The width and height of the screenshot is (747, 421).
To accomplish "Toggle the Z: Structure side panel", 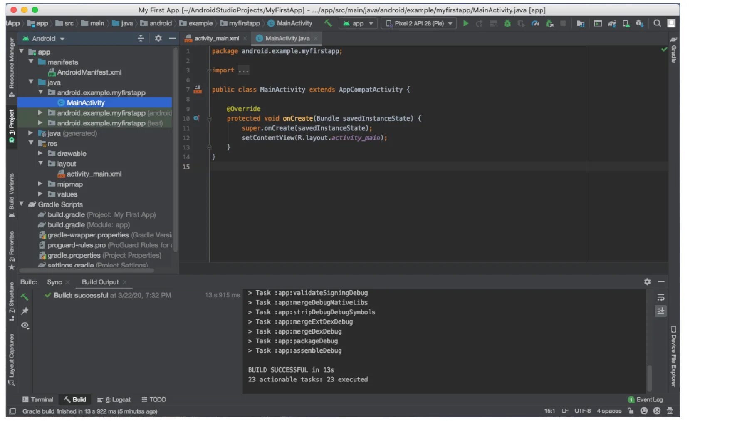I will (12, 301).
